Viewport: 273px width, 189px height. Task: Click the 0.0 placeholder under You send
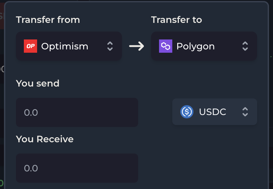(31, 112)
